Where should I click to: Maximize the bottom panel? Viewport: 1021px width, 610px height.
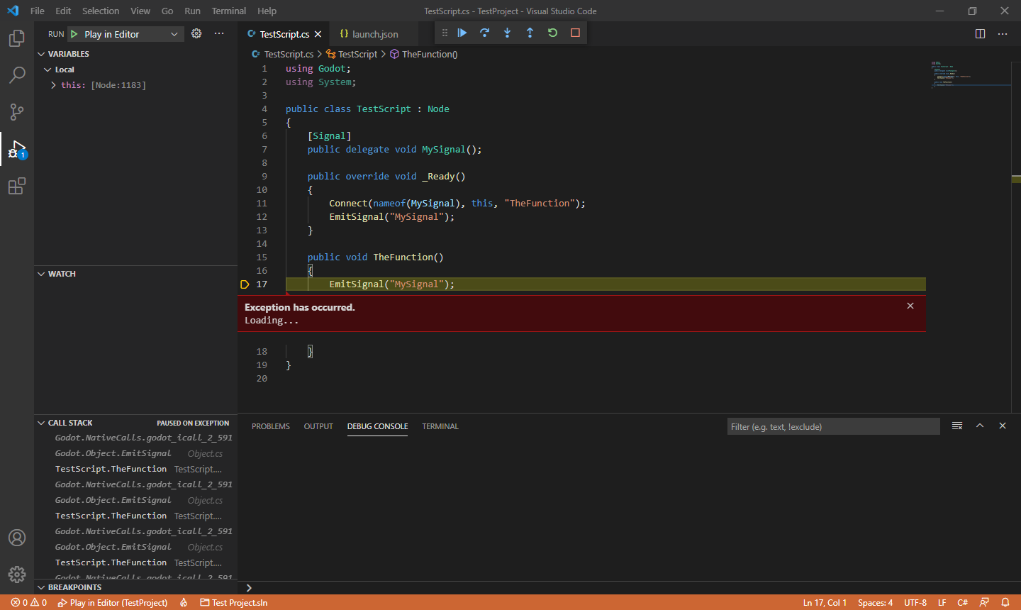pyautogui.click(x=980, y=426)
